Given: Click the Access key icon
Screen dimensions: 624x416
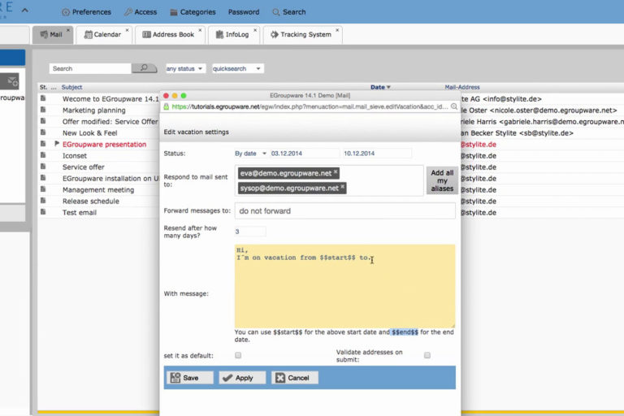Looking at the screenshot, I should coord(128,12).
